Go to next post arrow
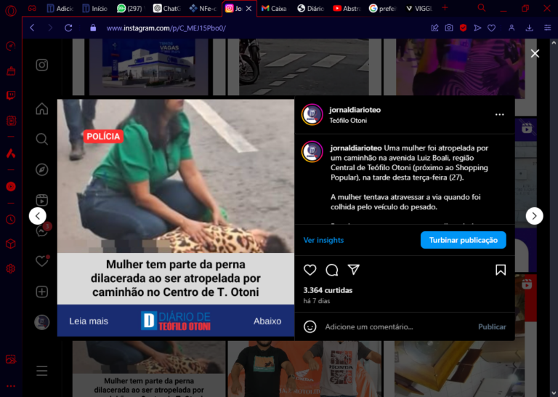 coord(534,216)
